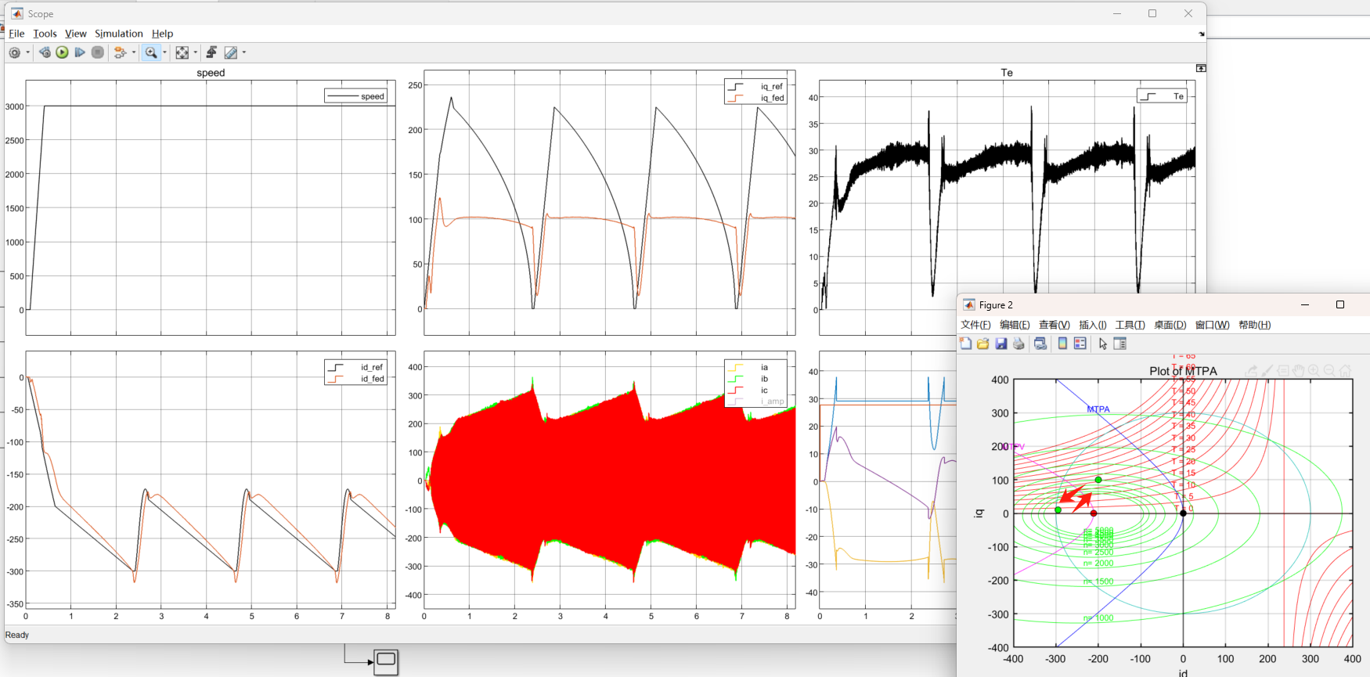This screenshot has width=1370, height=677.
Task: Click iq_fed legend entry
Action: pos(755,98)
